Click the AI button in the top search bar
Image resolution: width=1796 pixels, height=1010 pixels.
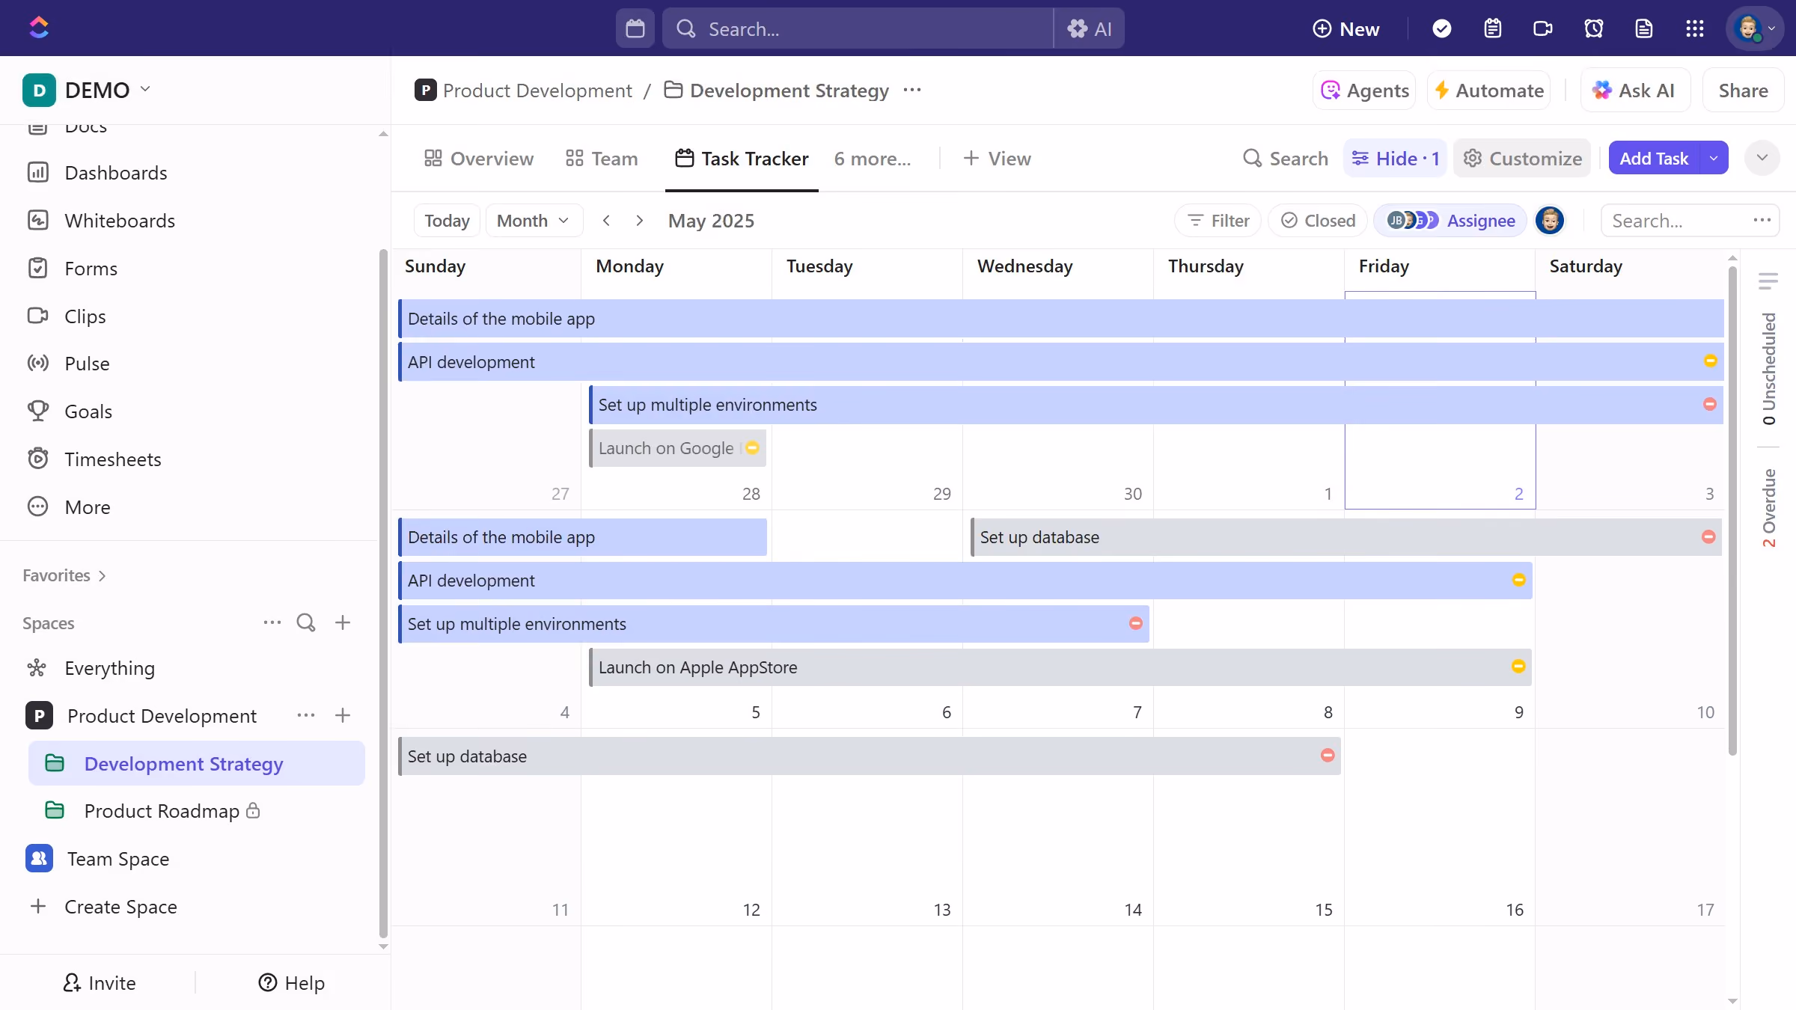tap(1089, 28)
